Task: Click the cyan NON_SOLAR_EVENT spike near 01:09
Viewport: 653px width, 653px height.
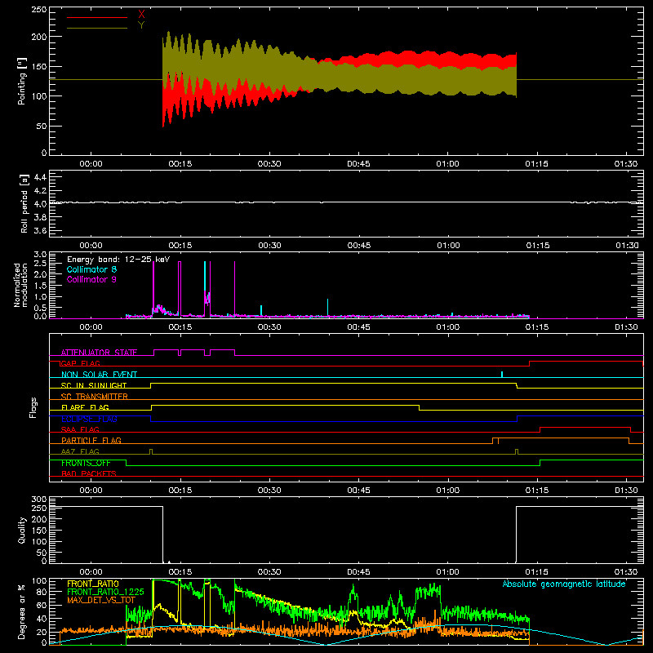Action: 502,374
